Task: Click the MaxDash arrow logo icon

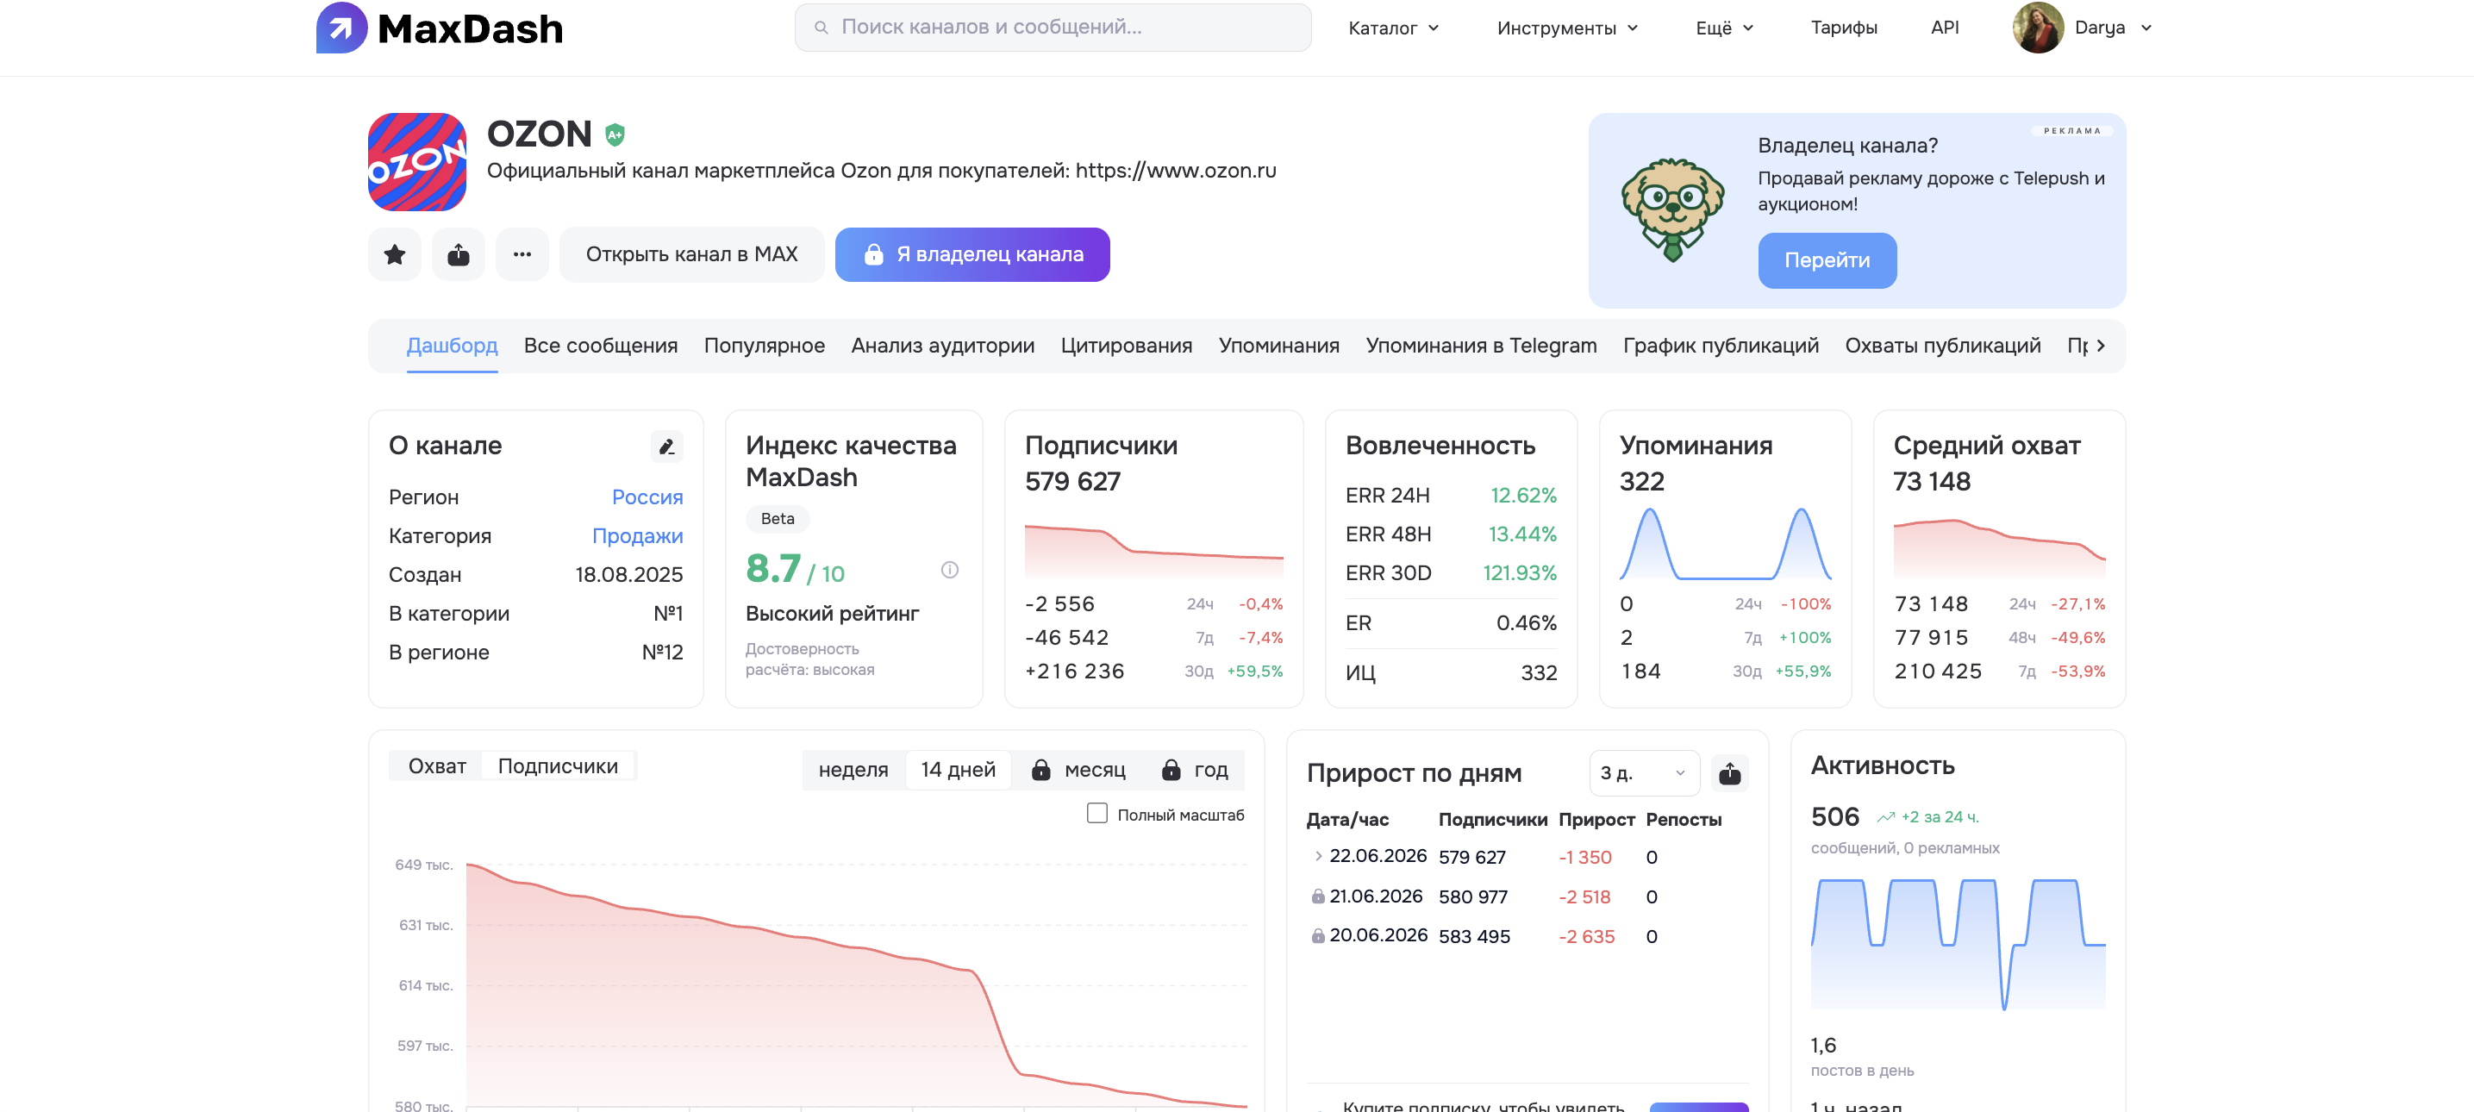Action: (x=341, y=28)
